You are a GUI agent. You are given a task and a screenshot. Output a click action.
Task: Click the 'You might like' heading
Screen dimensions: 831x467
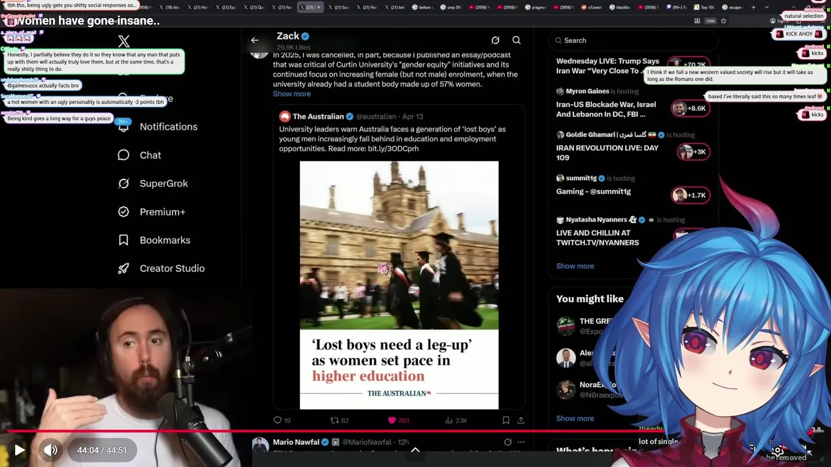click(589, 299)
